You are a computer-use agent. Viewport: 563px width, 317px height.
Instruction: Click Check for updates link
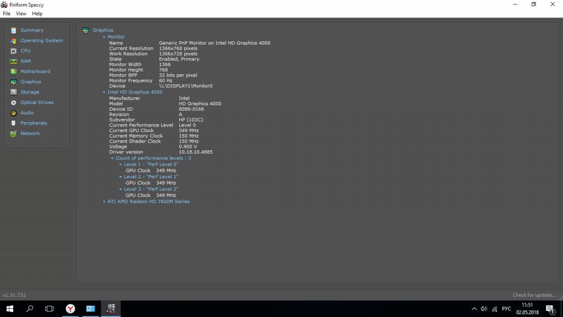[x=533, y=295]
